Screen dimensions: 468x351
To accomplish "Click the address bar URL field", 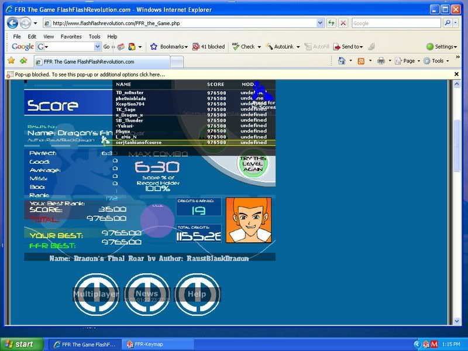I will (180, 23).
